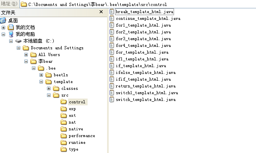
Task: Click the for4_template_html.java file icon
Action: click(111, 45)
